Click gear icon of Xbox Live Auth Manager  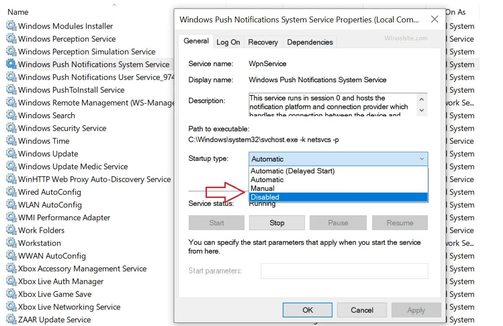pos(11,281)
